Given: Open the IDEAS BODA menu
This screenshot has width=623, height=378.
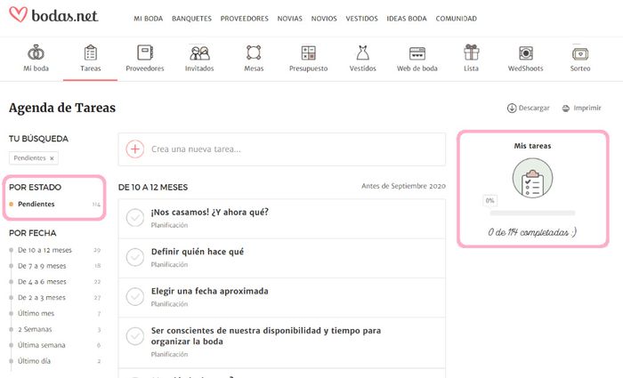Looking at the screenshot, I should (x=407, y=19).
